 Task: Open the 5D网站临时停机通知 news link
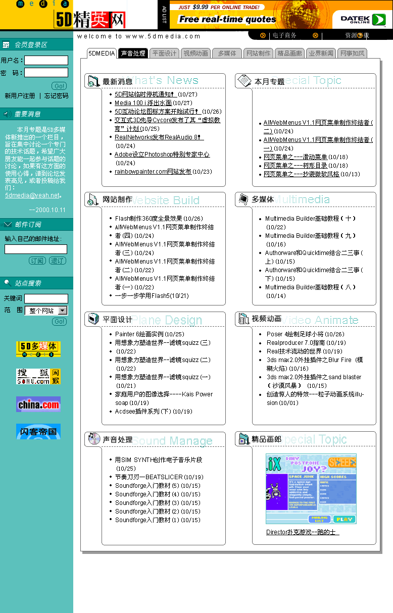145,94
